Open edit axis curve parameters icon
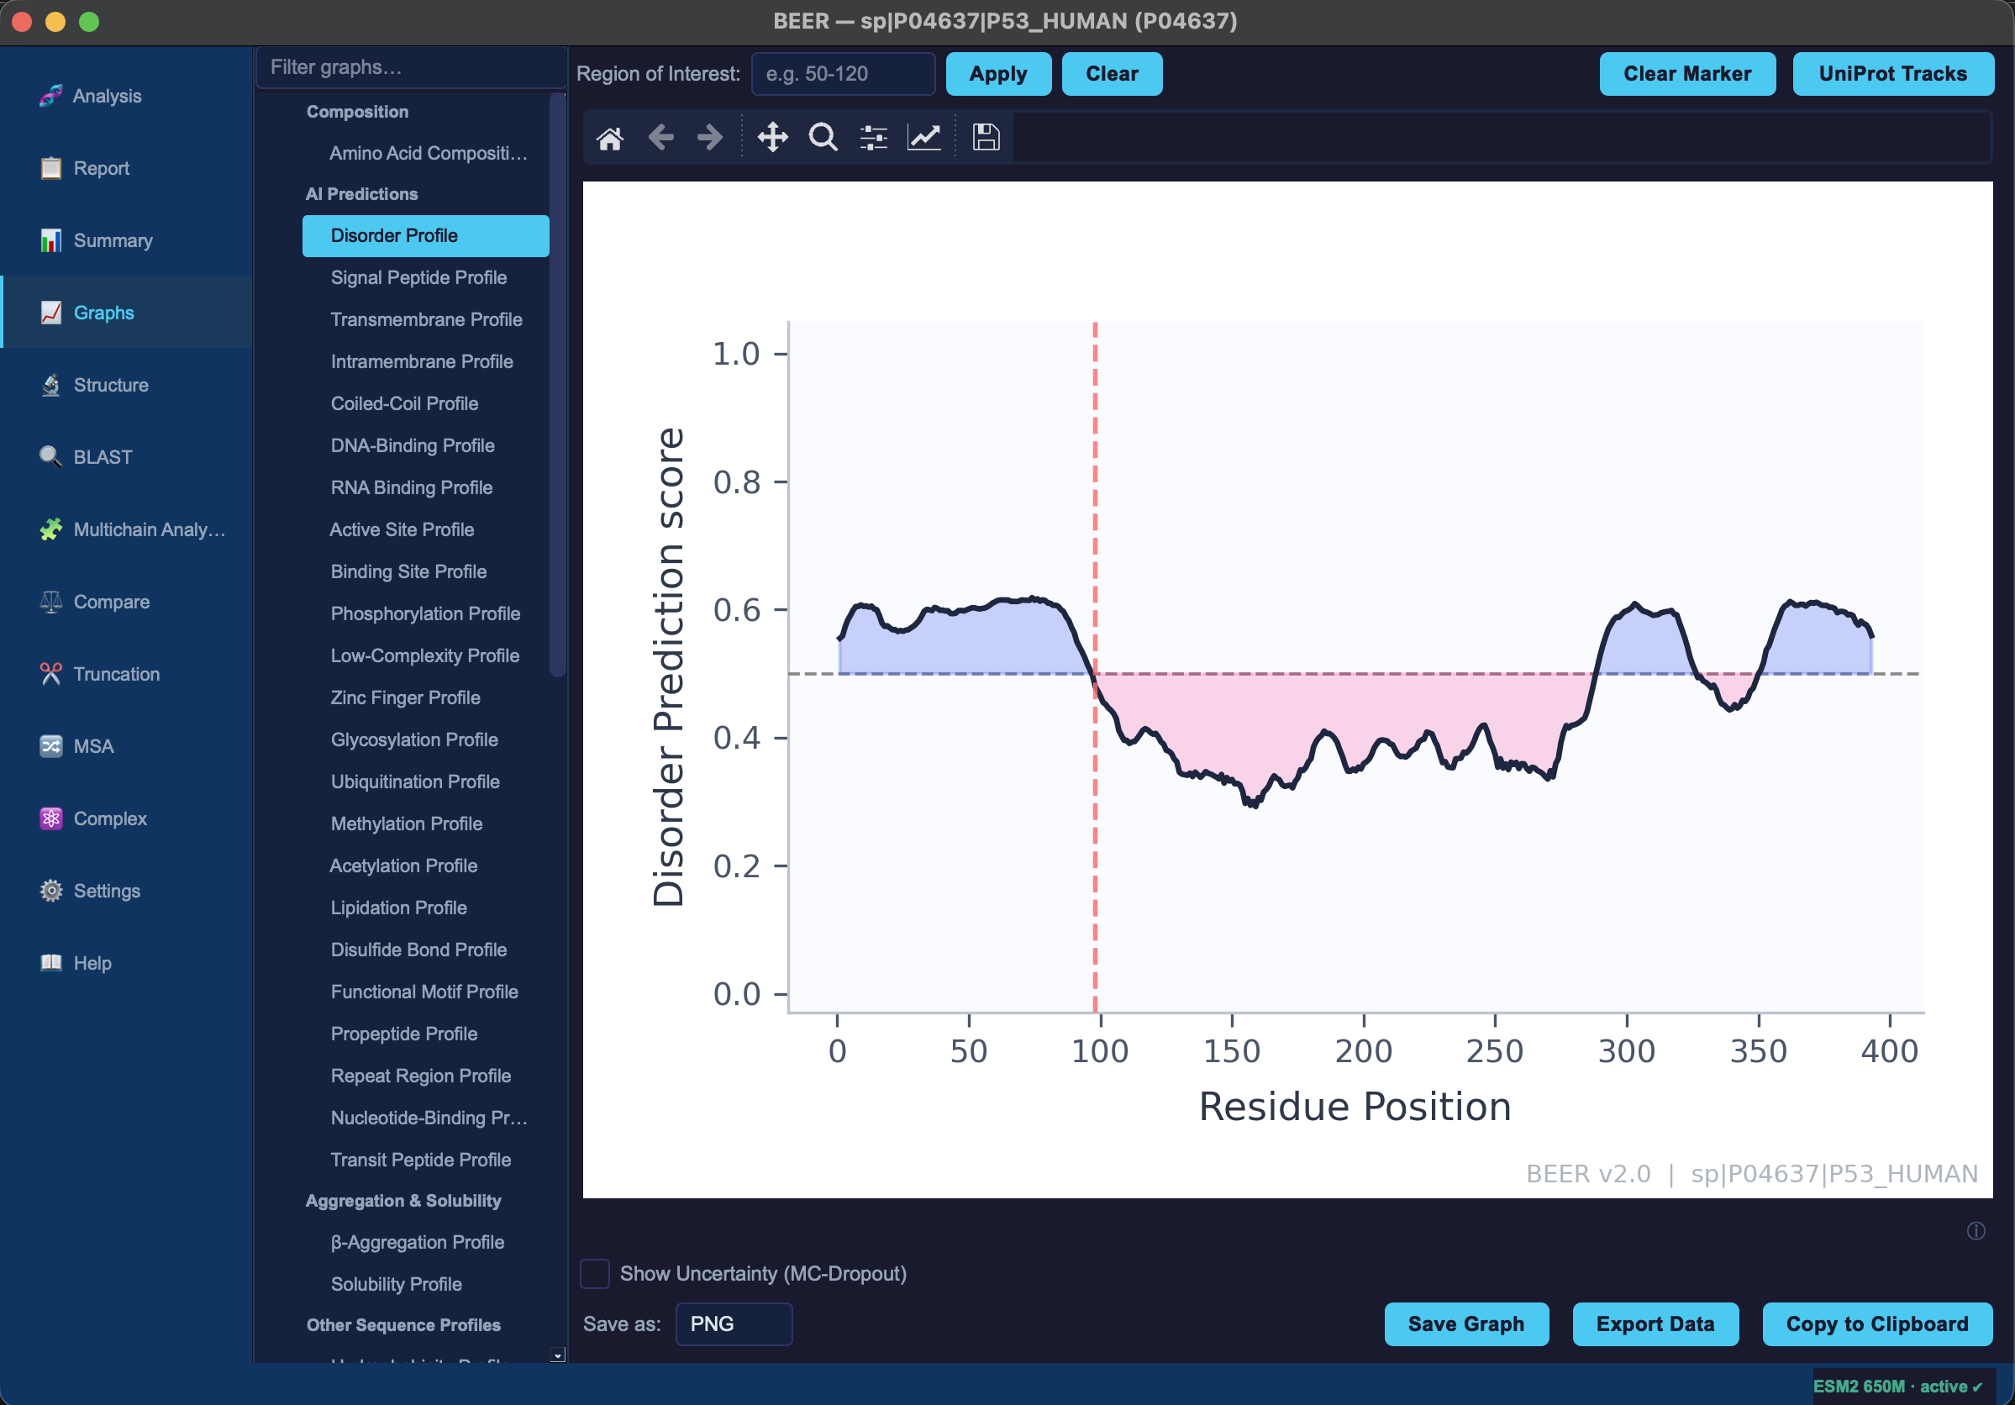 (924, 138)
